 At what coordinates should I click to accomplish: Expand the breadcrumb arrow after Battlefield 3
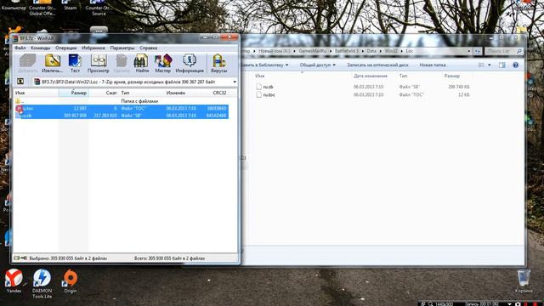pos(363,51)
